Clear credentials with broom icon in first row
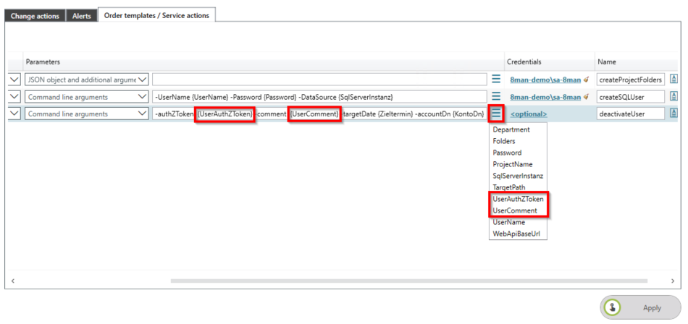Screen dimensions: 688x324 point(586,80)
